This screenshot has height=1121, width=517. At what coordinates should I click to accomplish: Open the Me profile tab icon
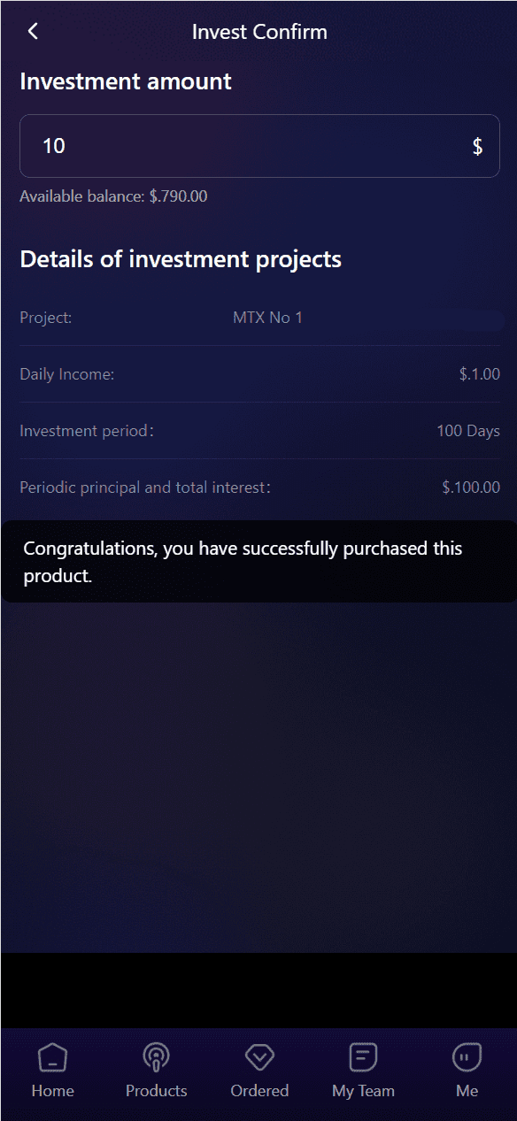pyautogui.click(x=467, y=1056)
